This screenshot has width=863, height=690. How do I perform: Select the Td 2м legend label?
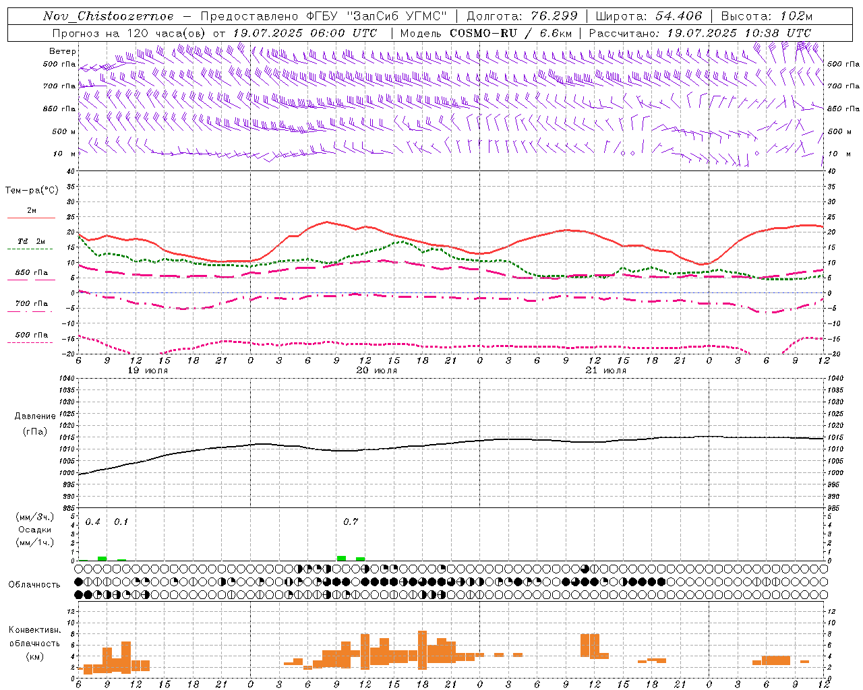coord(32,241)
